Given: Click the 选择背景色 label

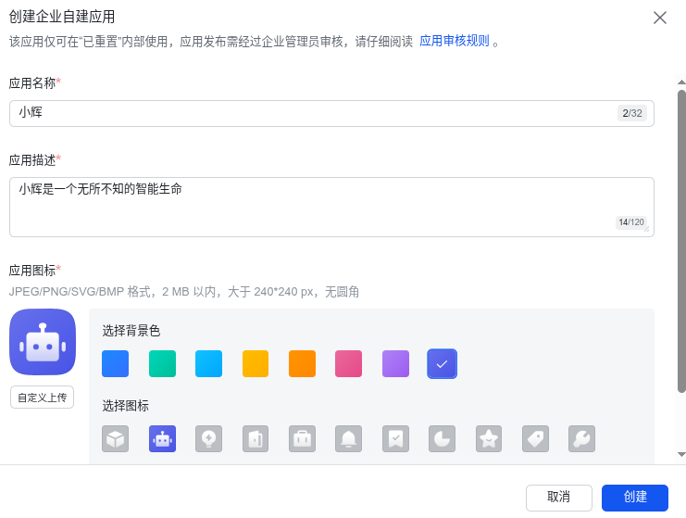Looking at the screenshot, I should (x=131, y=331).
